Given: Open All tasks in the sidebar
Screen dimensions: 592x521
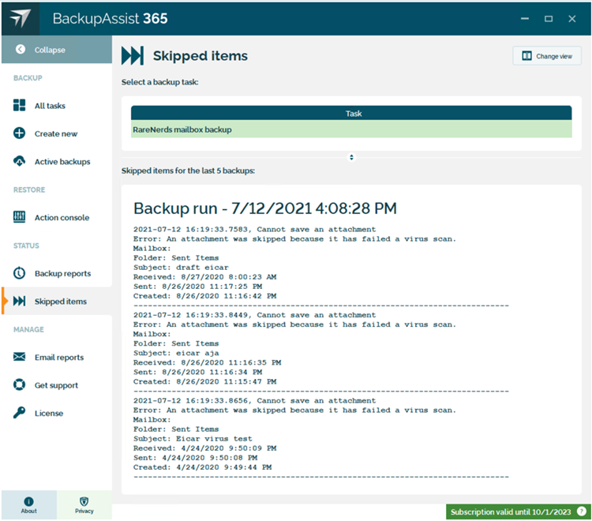Looking at the screenshot, I should pyautogui.click(x=50, y=106).
